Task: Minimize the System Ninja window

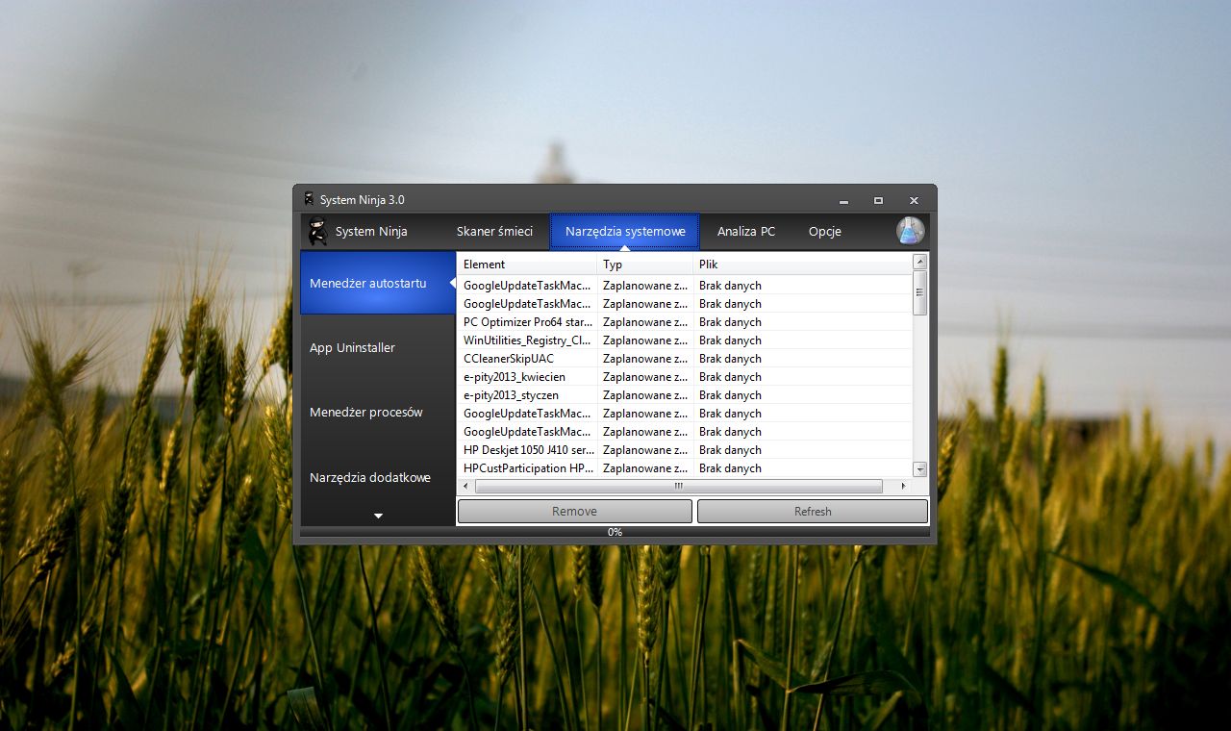Action: 843,200
